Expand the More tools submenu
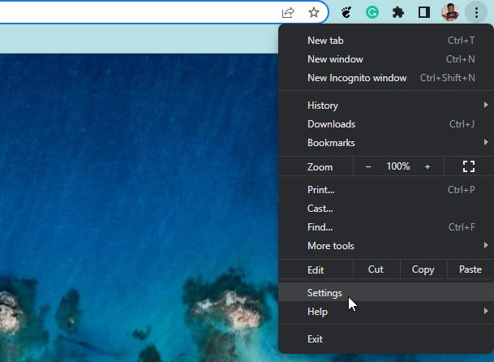 point(386,246)
